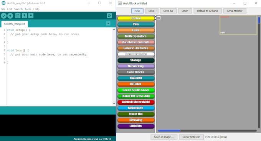Click the Save sketch down-arrow icon
Image resolution: width=261 pixels, height=141 pixels.
(x=31, y=16)
